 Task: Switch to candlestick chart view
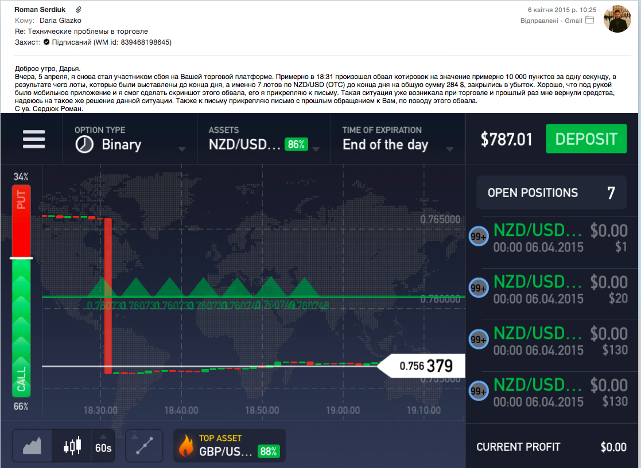pyautogui.click(x=72, y=446)
